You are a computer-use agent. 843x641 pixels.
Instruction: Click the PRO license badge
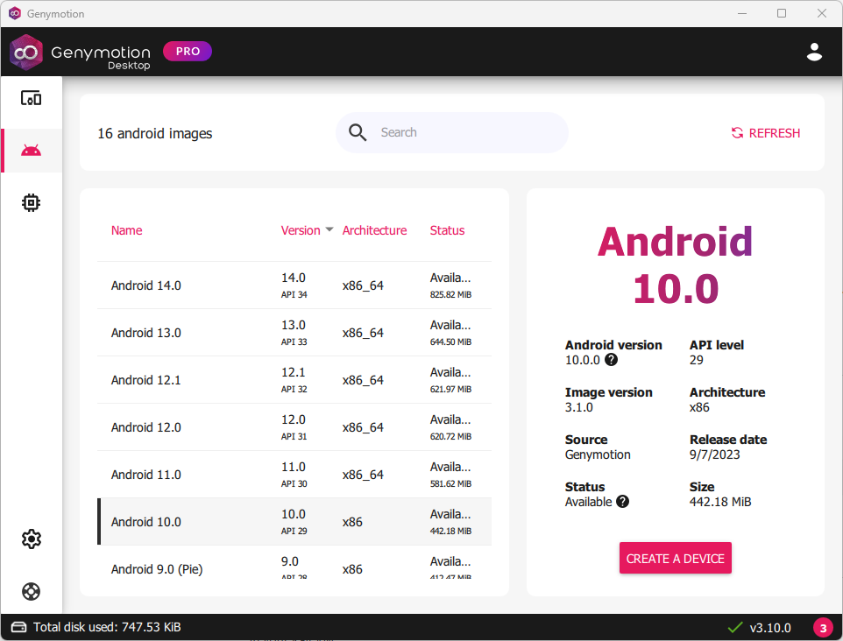188,51
